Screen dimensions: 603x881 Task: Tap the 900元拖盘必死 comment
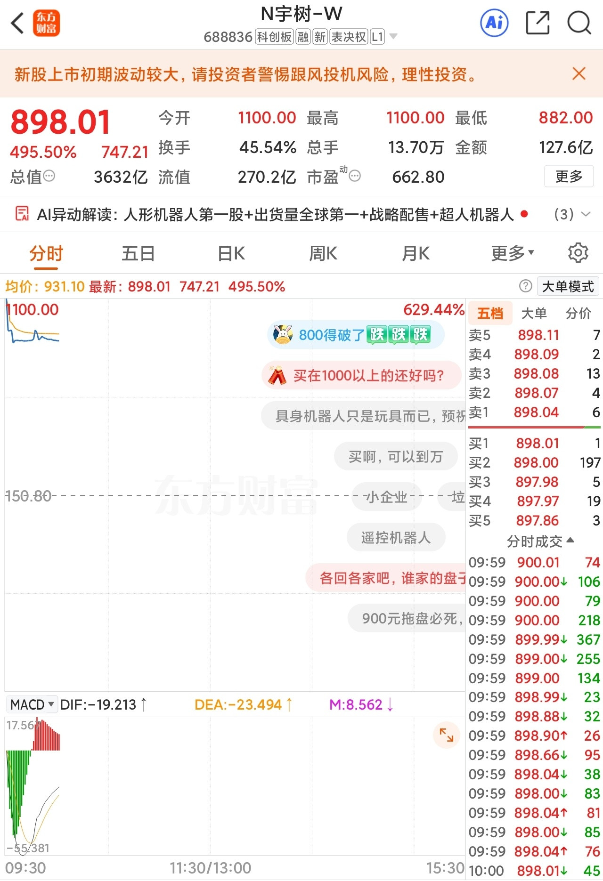pos(407,618)
